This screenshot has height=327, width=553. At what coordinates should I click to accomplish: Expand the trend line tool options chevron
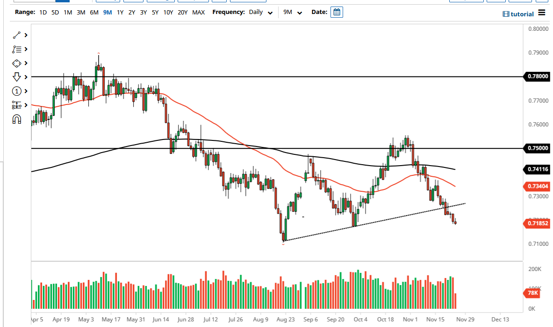pos(26,35)
